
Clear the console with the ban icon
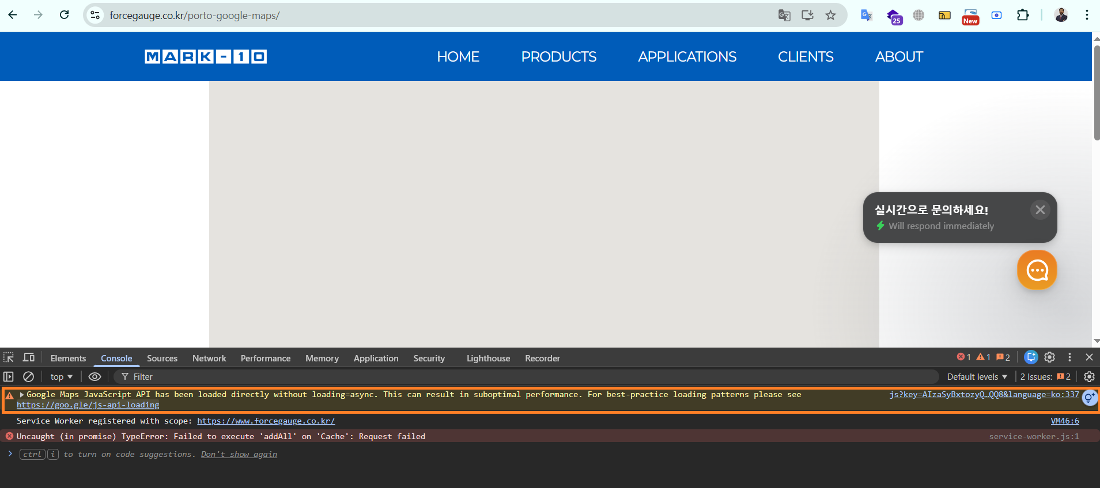click(x=28, y=376)
